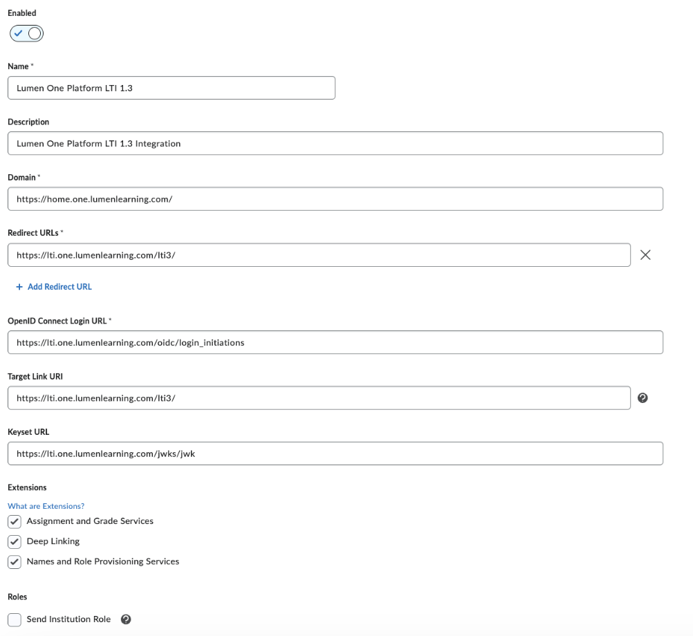Click the Extensions section heading

coord(26,487)
